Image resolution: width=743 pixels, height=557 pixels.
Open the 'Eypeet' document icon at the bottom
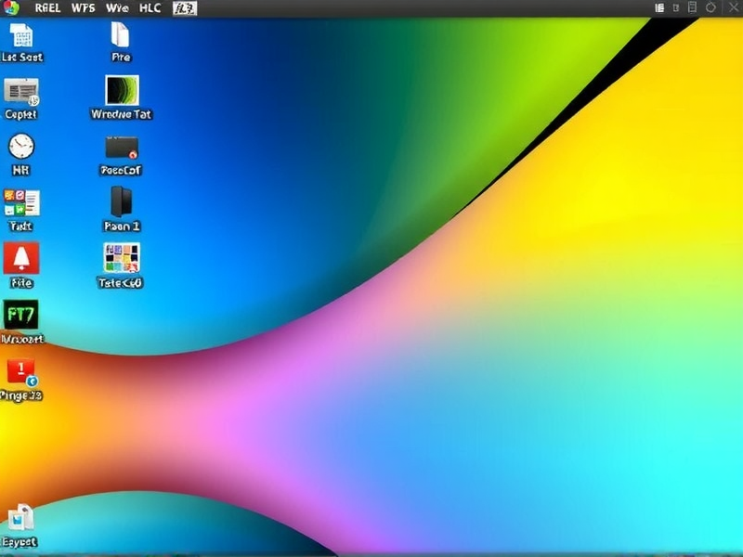[20, 518]
